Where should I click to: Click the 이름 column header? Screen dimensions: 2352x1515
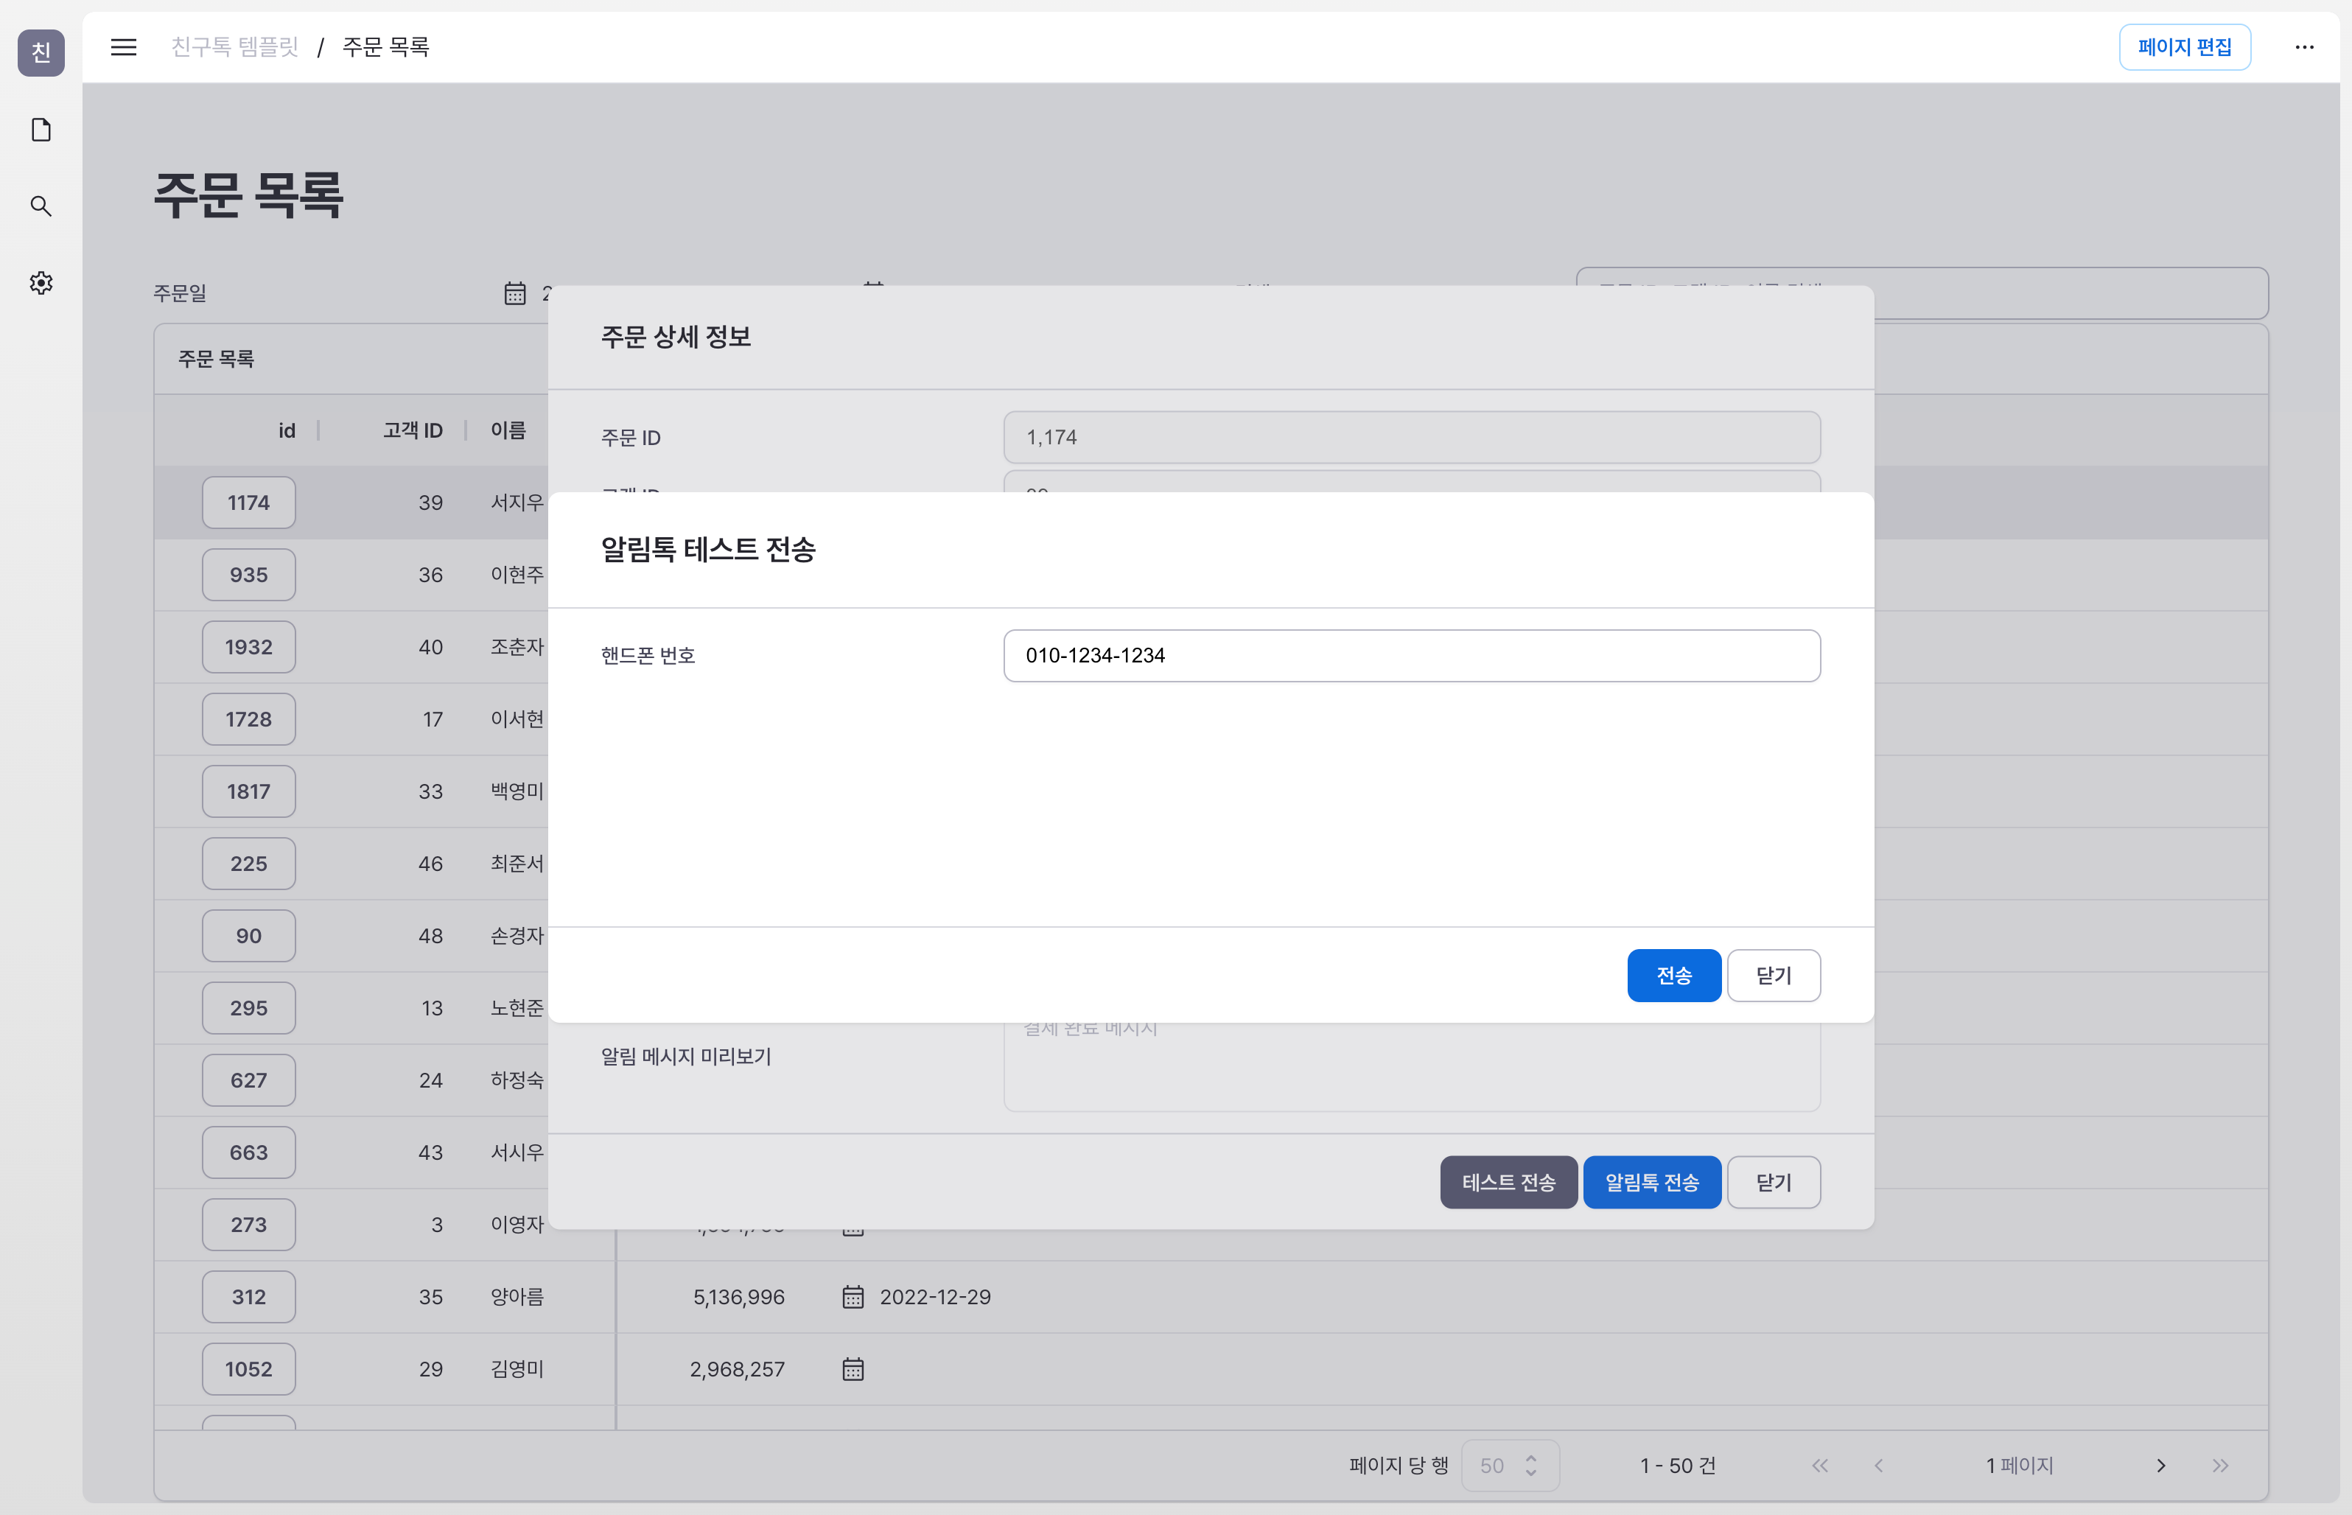coord(508,431)
